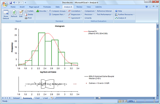
Task: Open Analyse-it Help
Action: pos(118,11)
